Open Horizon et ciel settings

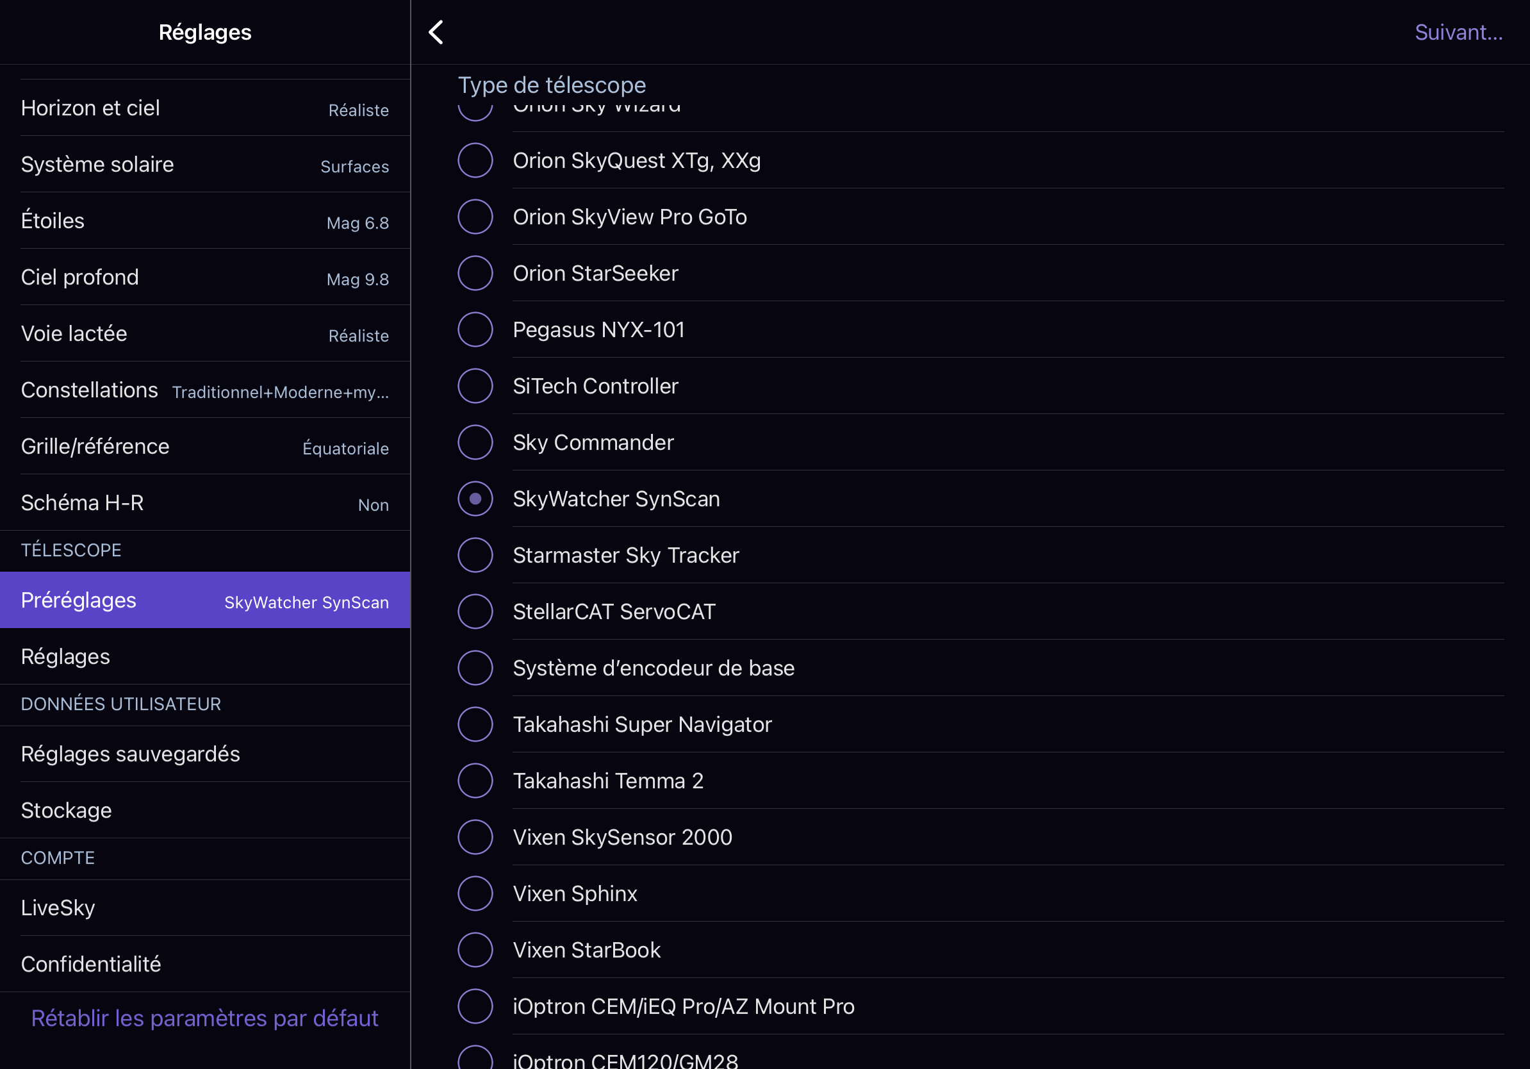(204, 108)
